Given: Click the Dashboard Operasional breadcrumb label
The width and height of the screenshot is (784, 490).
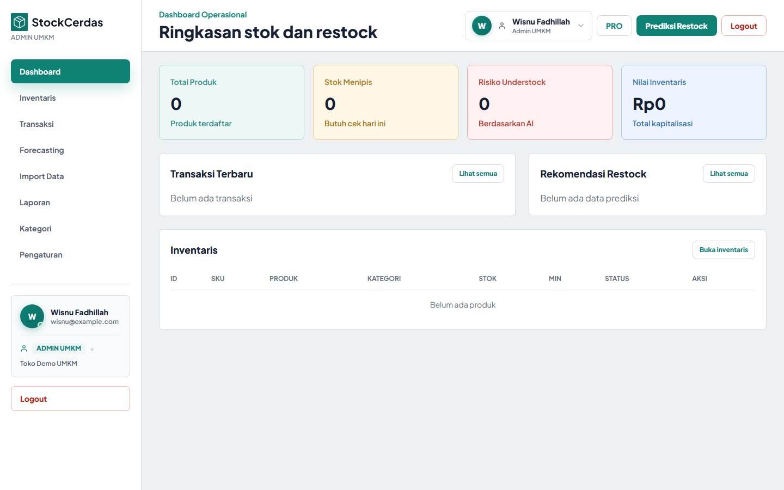Looking at the screenshot, I should tap(203, 15).
